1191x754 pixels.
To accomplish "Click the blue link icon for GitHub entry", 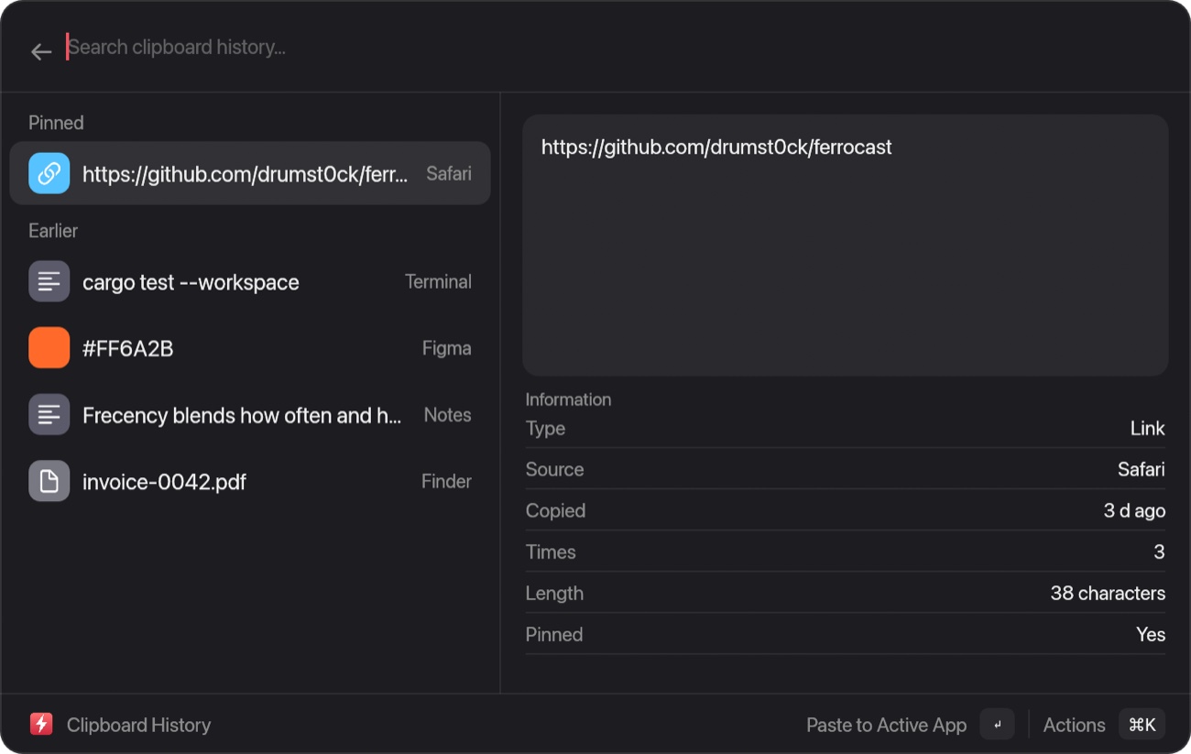I will [x=49, y=173].
